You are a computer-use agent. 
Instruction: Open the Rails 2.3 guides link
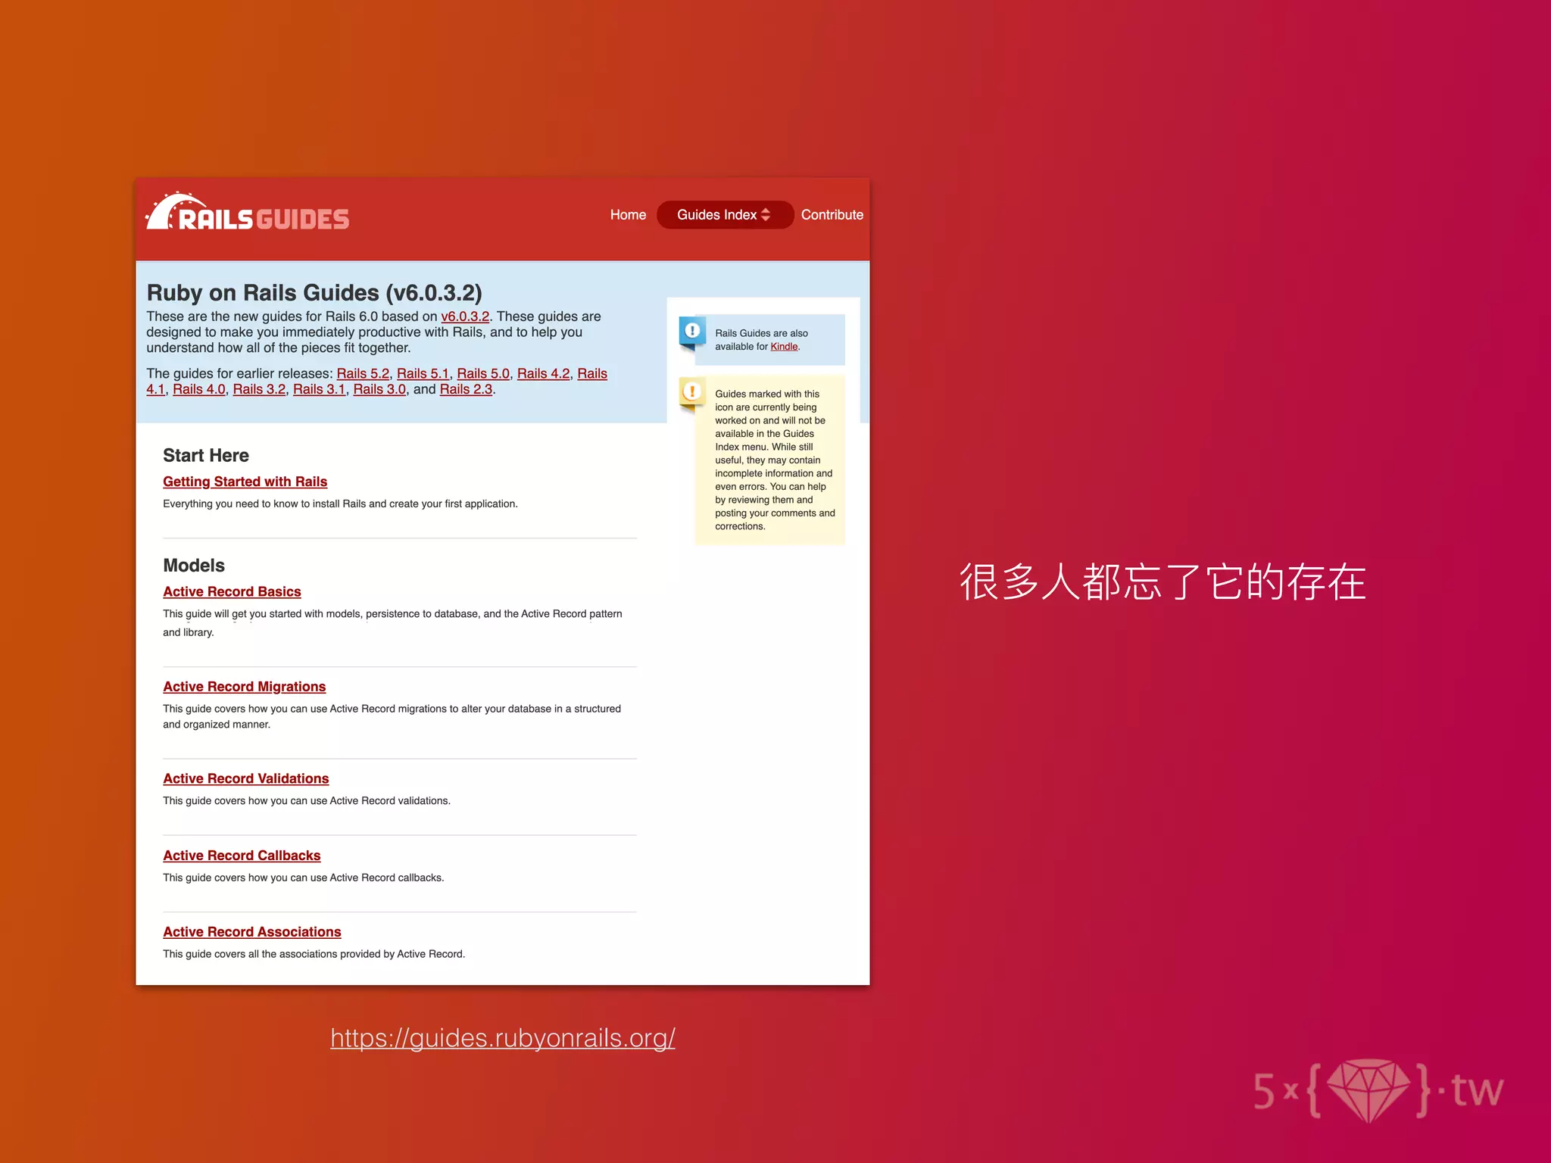(x=466, y=389)
